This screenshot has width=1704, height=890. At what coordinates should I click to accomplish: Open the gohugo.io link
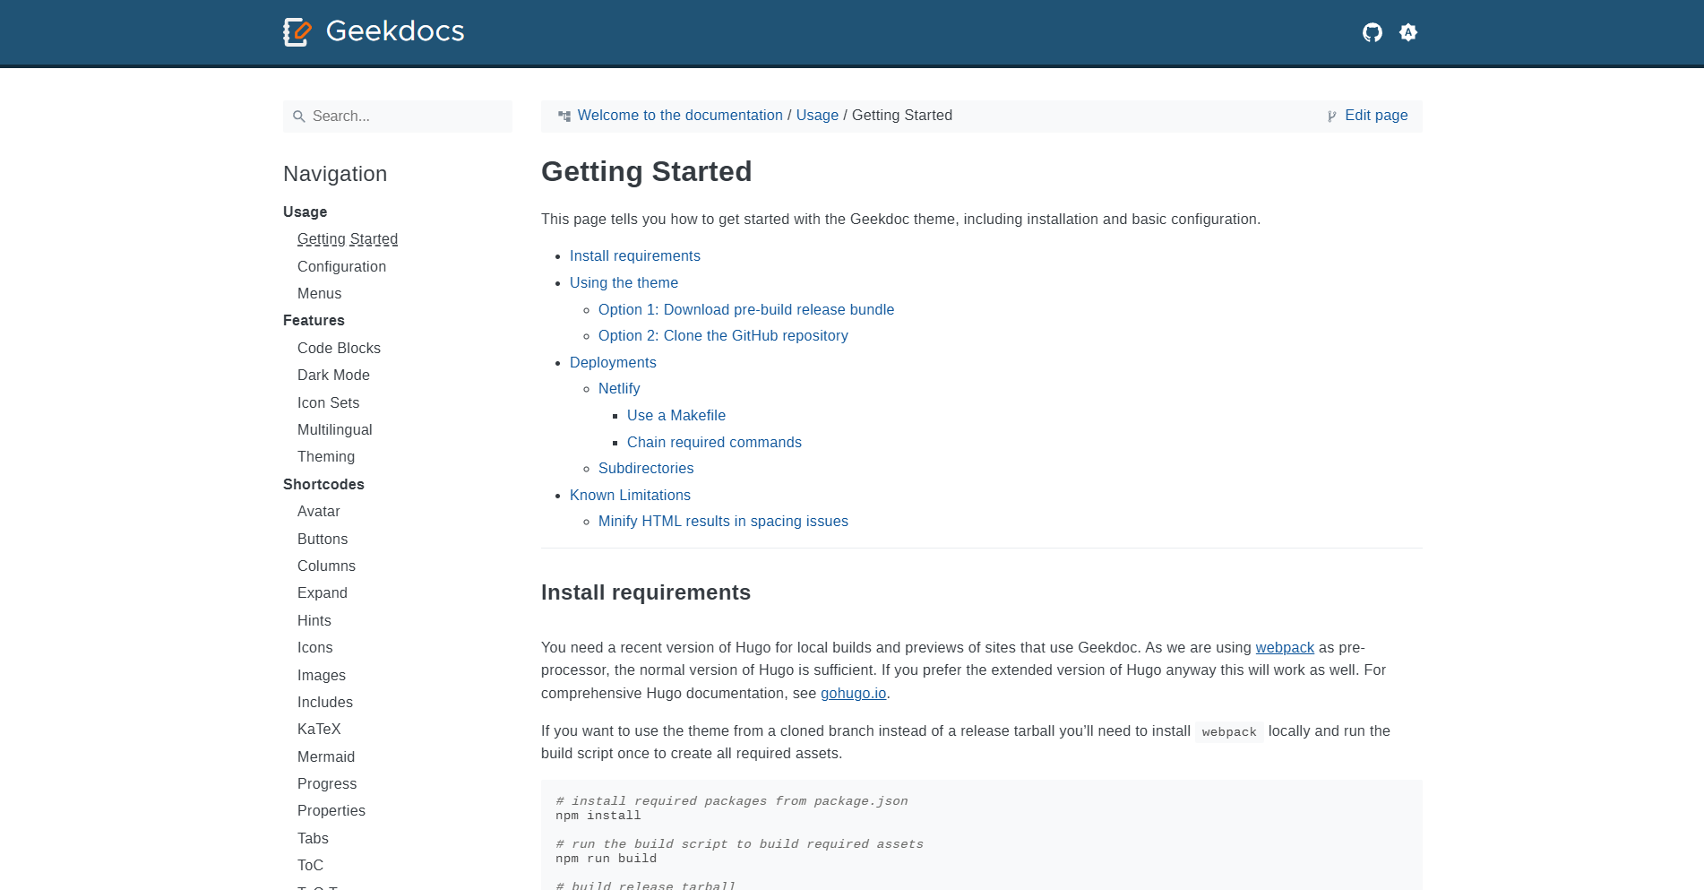click(x=853, y=694)
